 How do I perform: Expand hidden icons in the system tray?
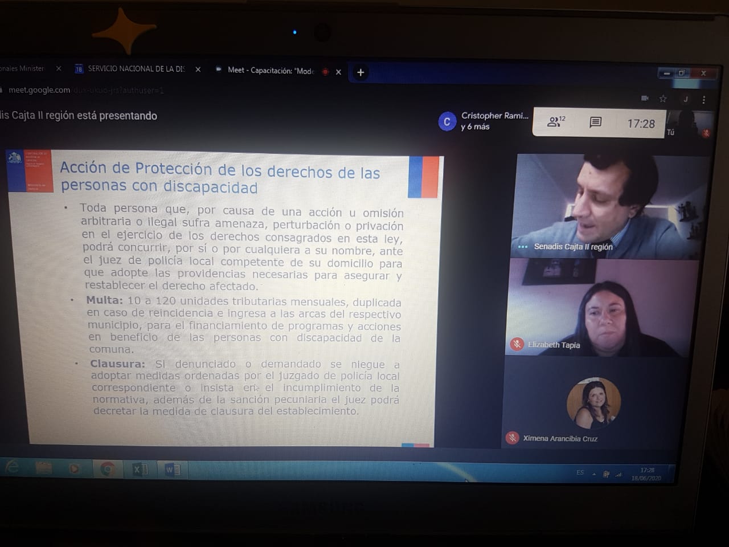594,473
